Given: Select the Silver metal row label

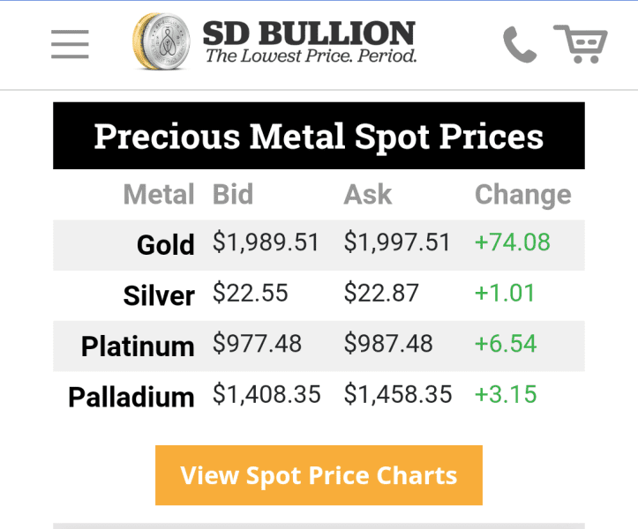Looking at the screenshot, I should tap(159, 295).
